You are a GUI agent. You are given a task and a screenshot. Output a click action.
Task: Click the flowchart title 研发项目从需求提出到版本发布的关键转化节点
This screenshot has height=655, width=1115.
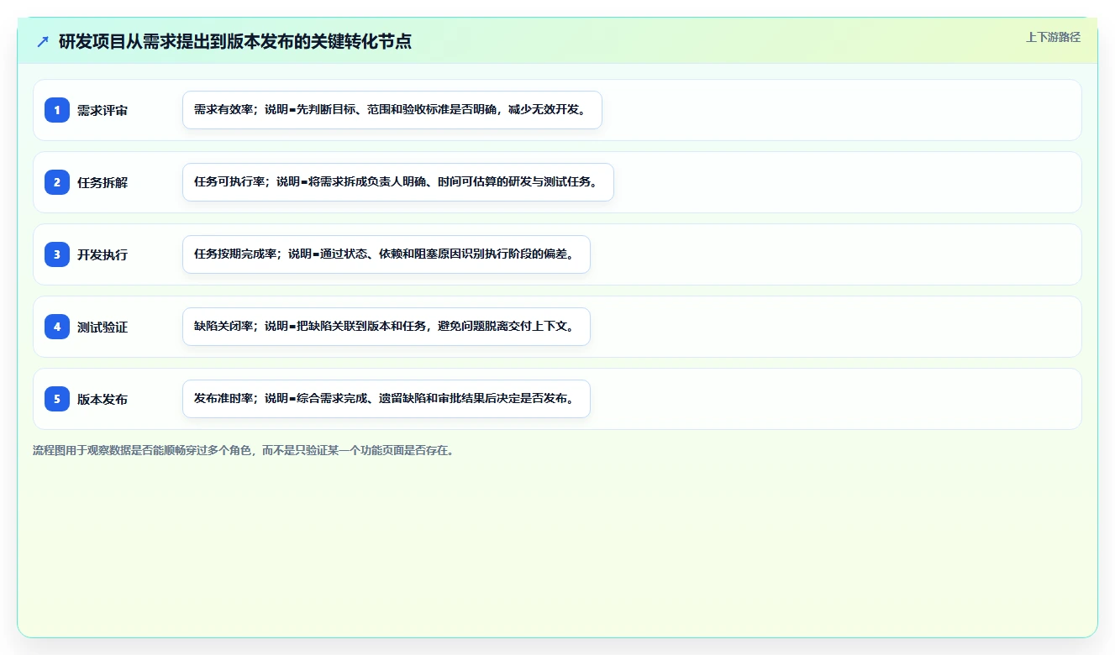pos(235,41)
